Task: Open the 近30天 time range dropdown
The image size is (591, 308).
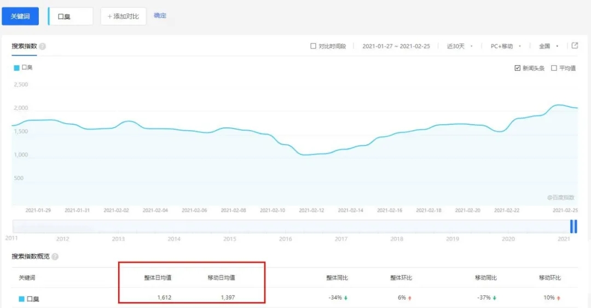Action: 460,47
